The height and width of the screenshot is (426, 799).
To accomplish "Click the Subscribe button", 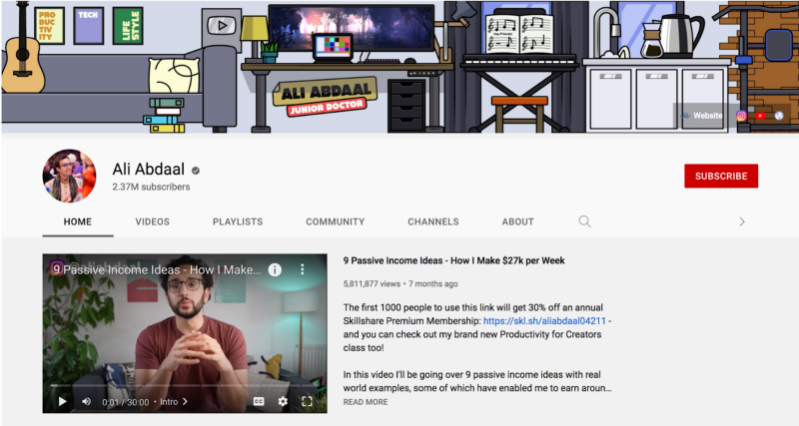I will 721,177.
